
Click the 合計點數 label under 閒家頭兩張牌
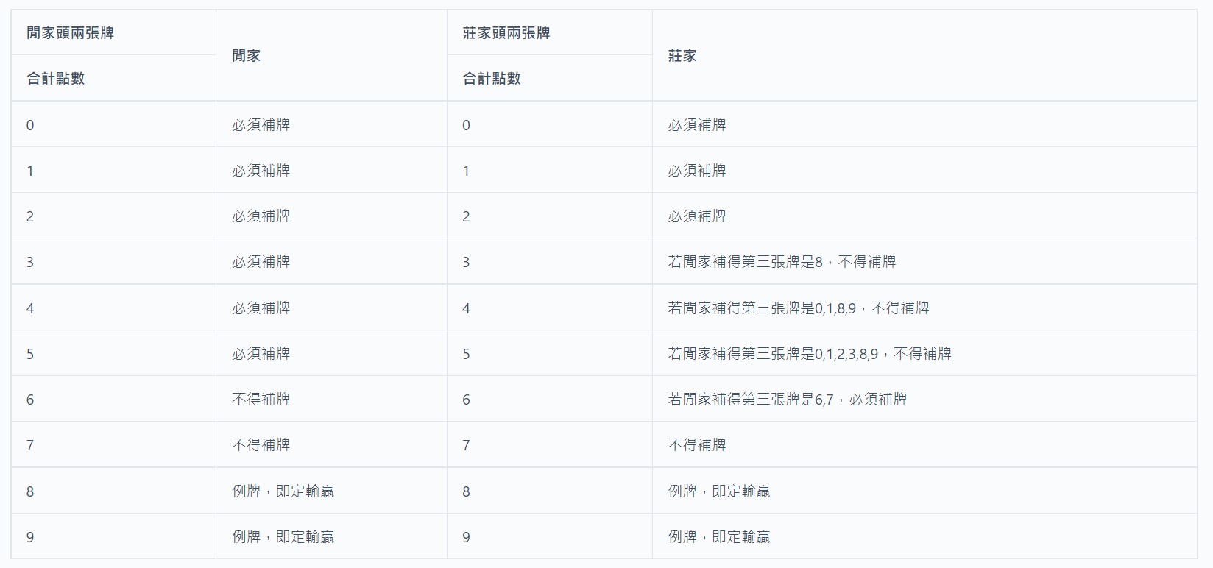(56, 79)
